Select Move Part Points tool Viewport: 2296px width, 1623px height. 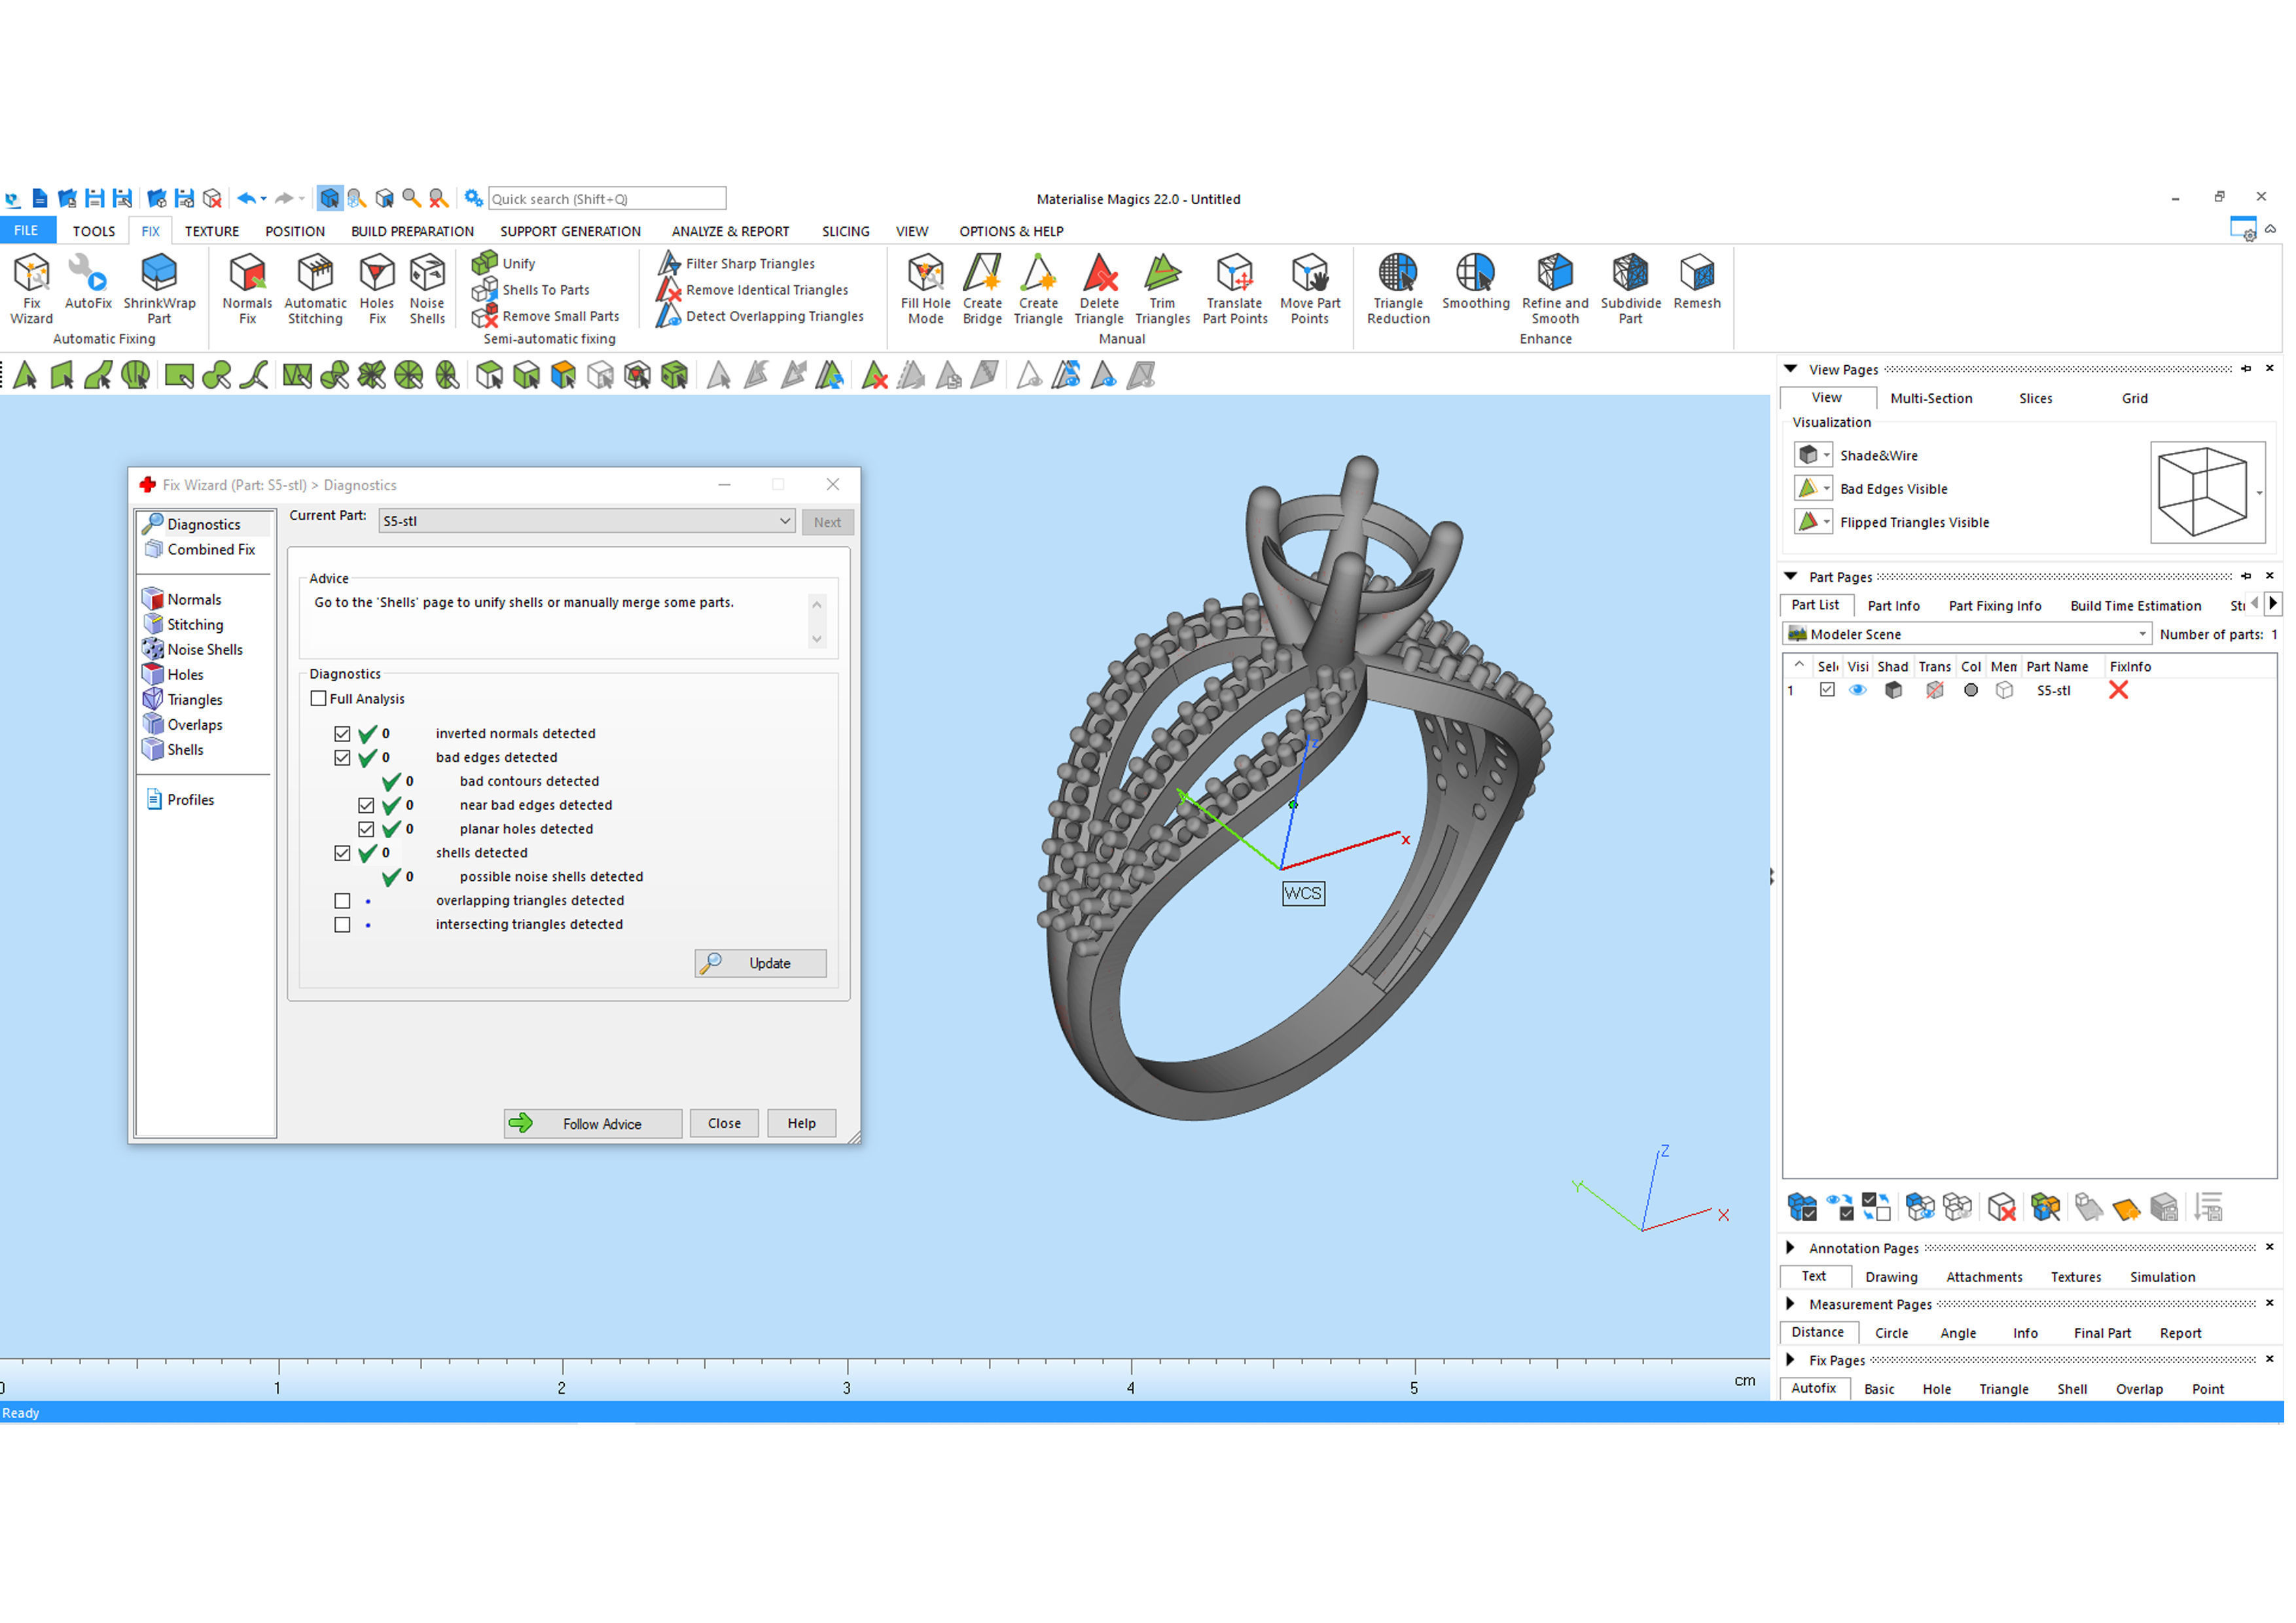(1310, 289)
